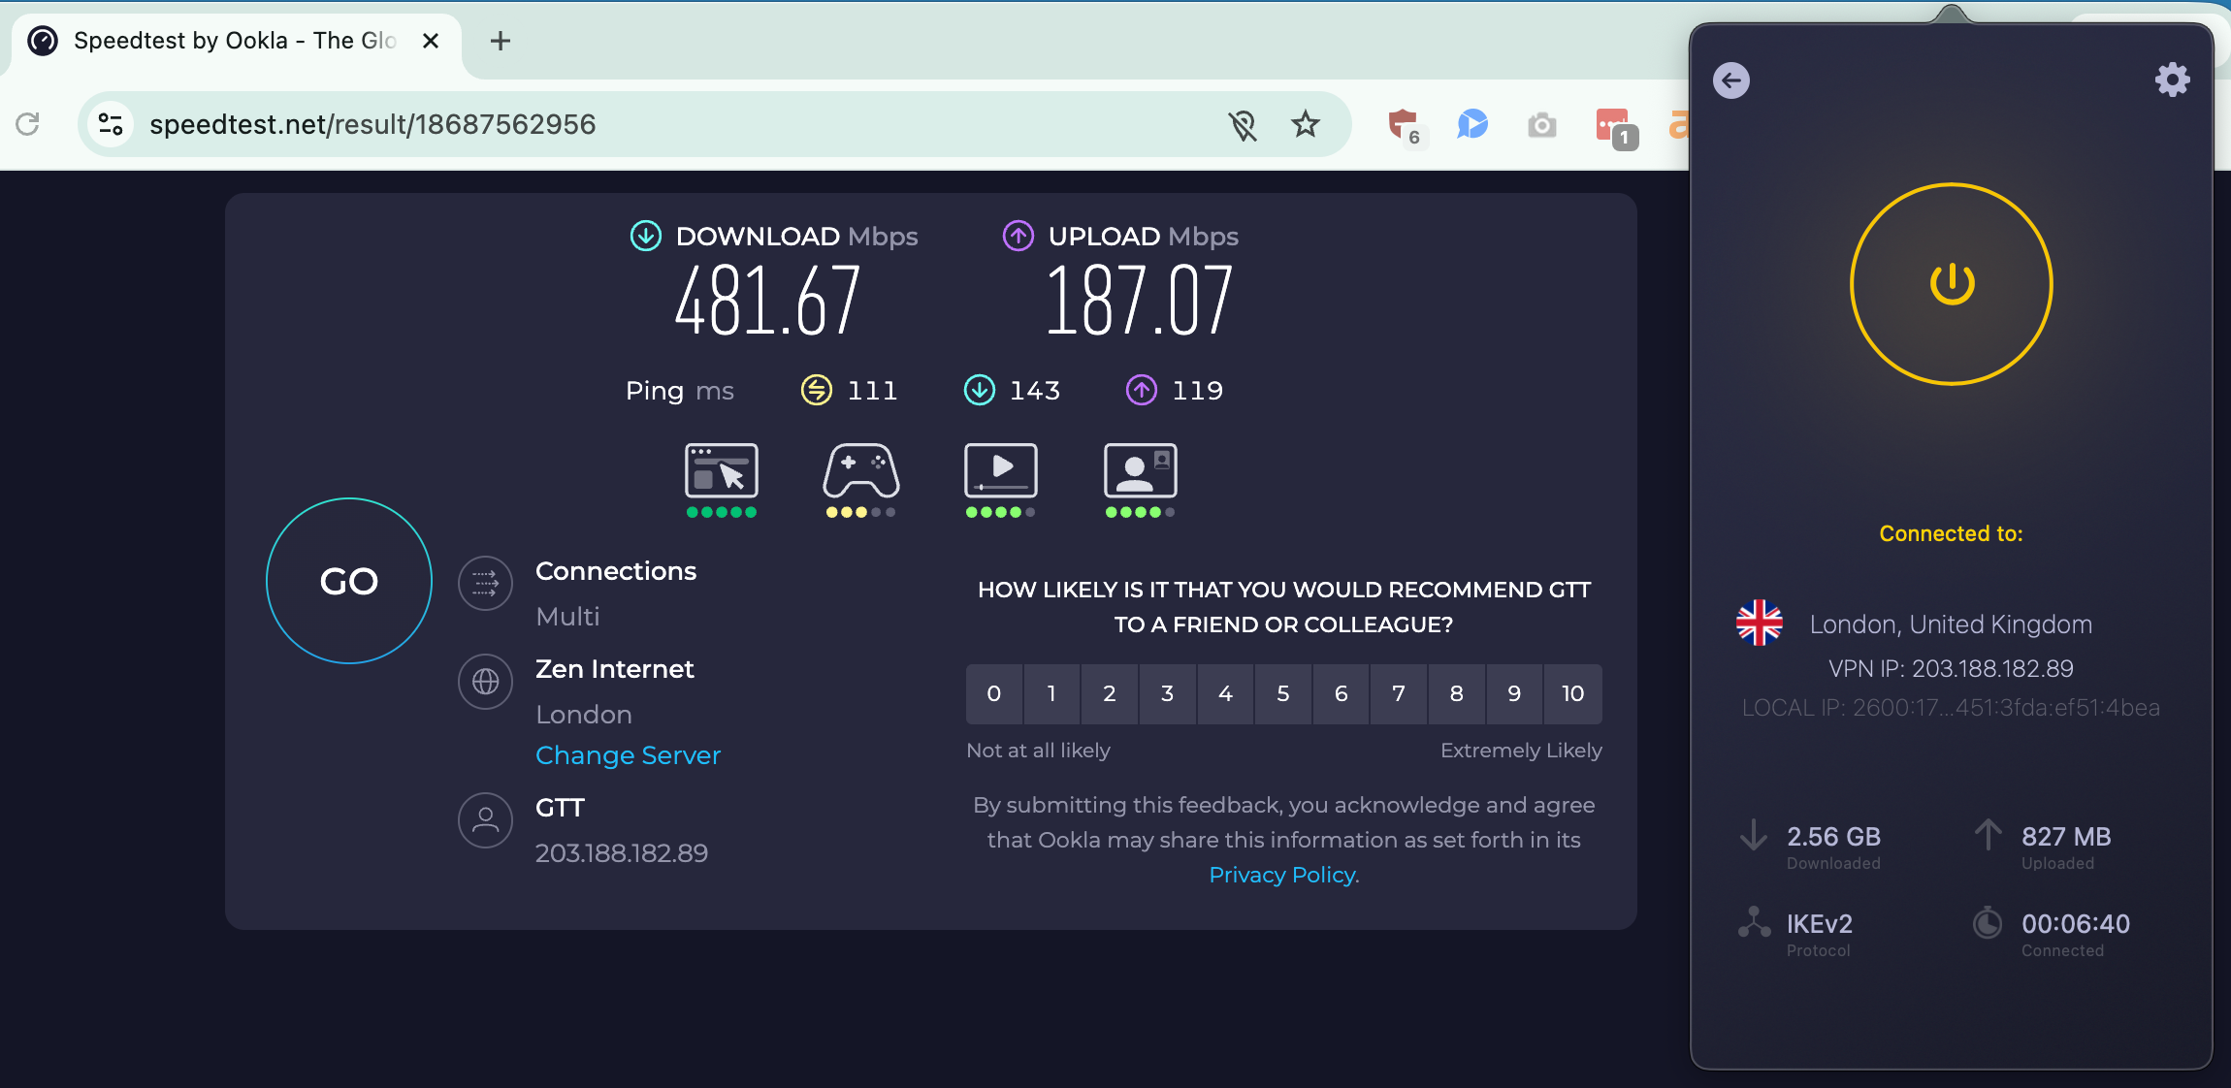Screen dimensions: 2231x1088
Task: Click the blue messaging extension icon
Action: click(x=1471, y=124)
